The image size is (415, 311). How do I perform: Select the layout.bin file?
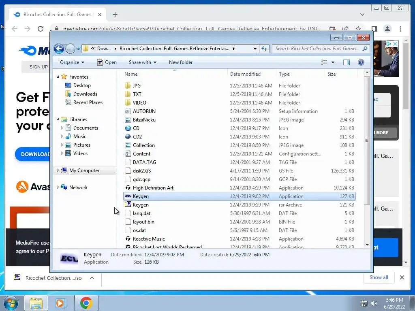pos(143,222)
